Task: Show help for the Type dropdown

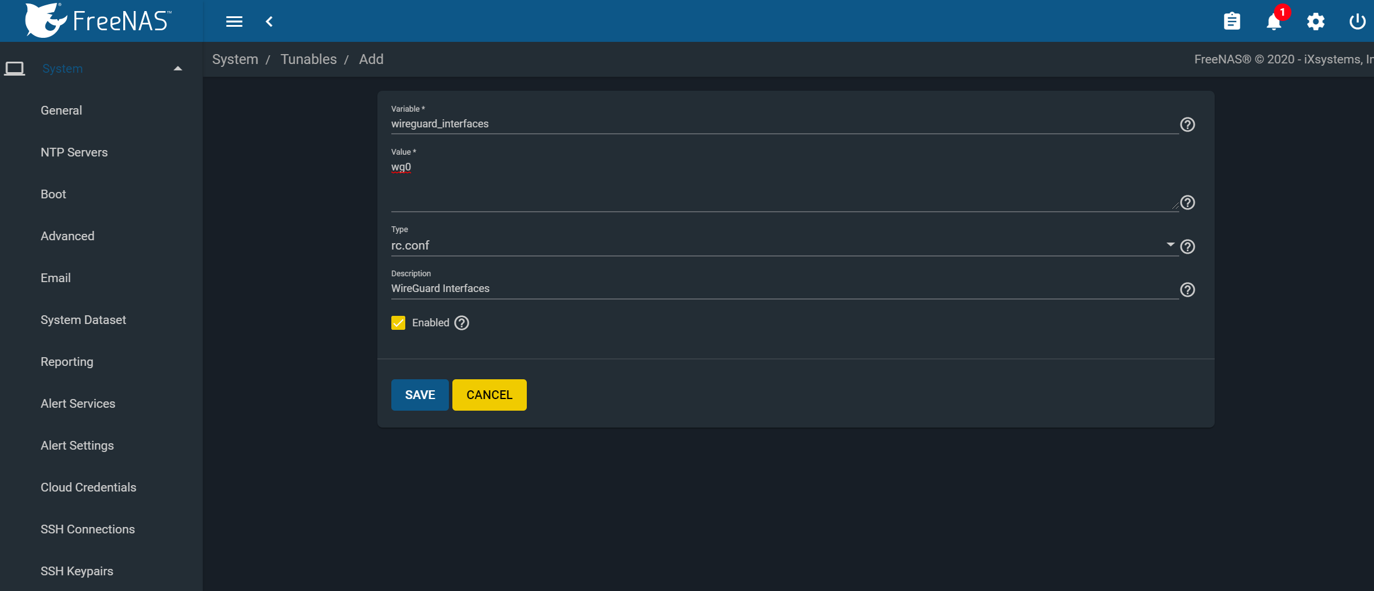Action: click(1187, 247)
